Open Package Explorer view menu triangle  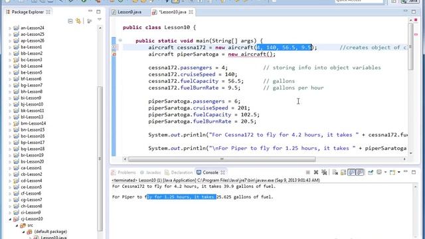(x=99, y=19)
